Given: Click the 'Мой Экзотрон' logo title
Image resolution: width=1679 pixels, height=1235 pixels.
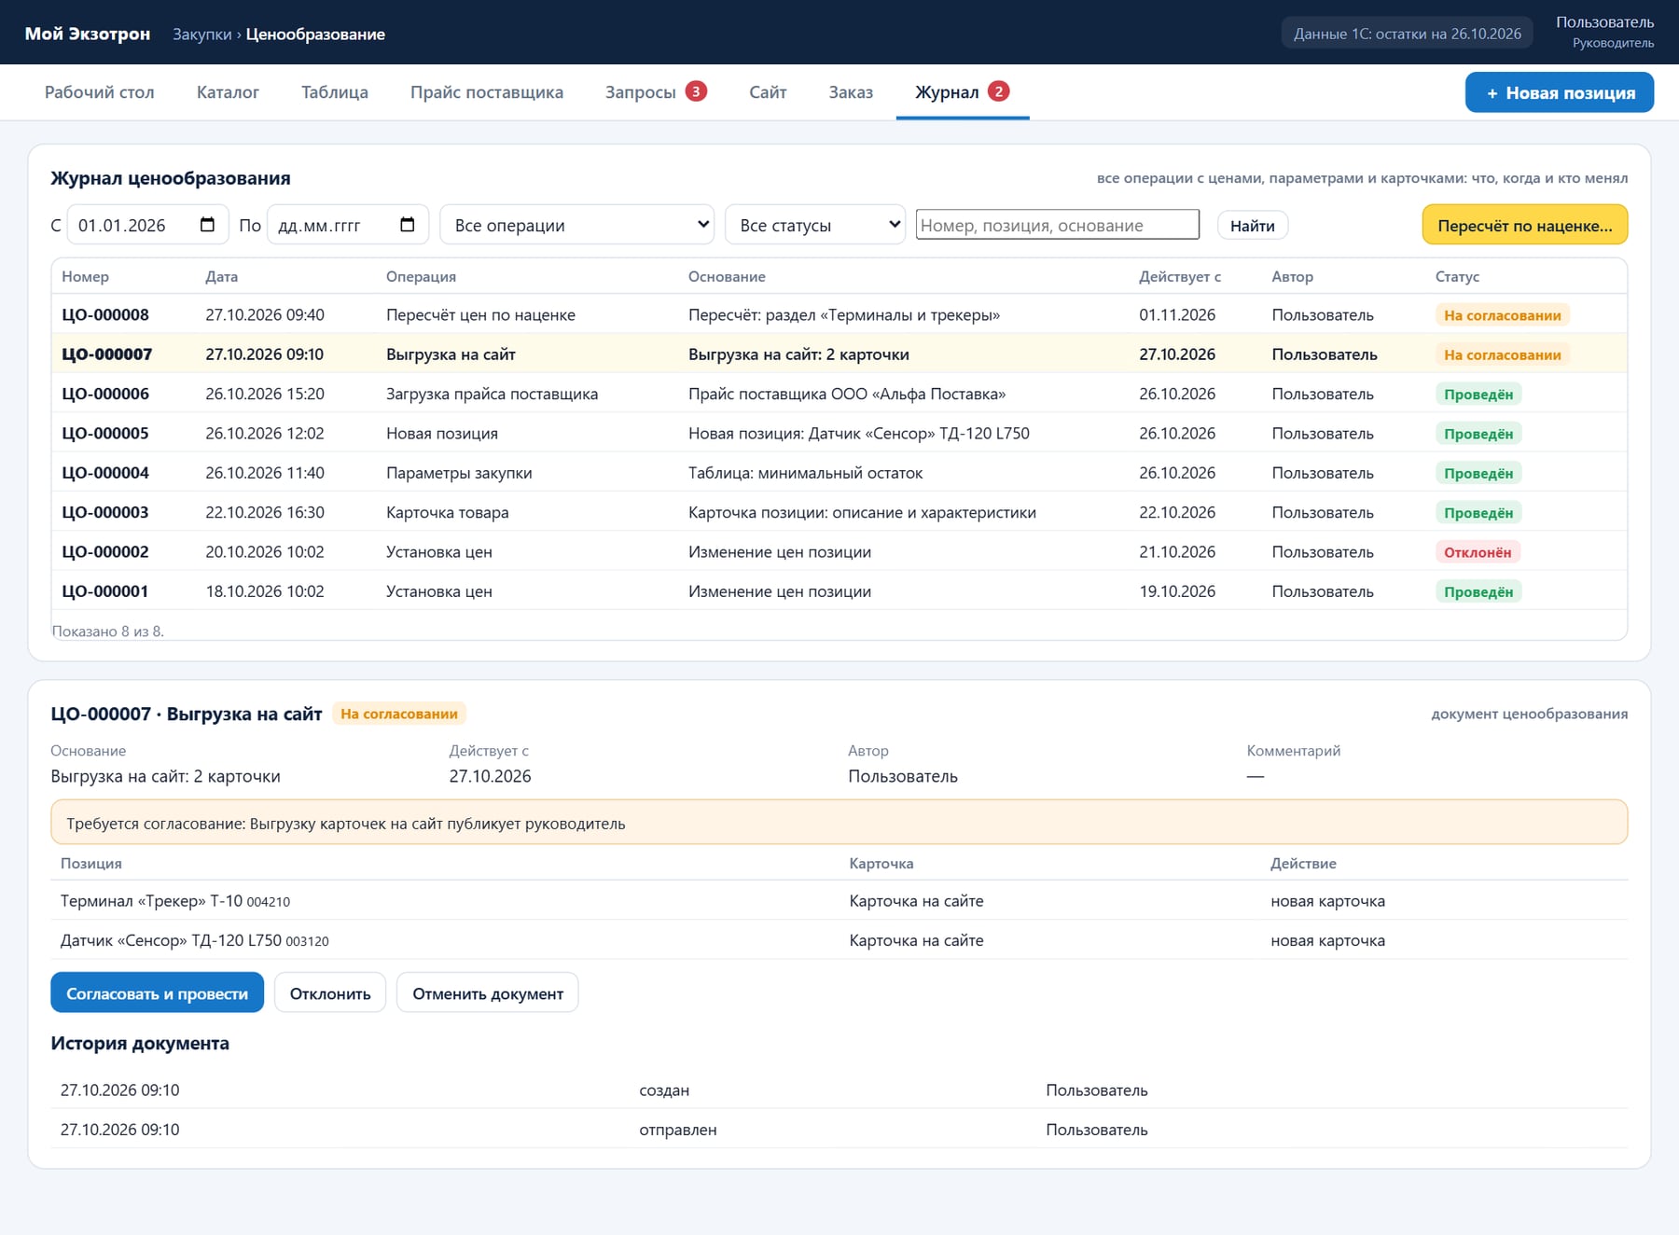Looking at the screenshot, I should (88, 34).
